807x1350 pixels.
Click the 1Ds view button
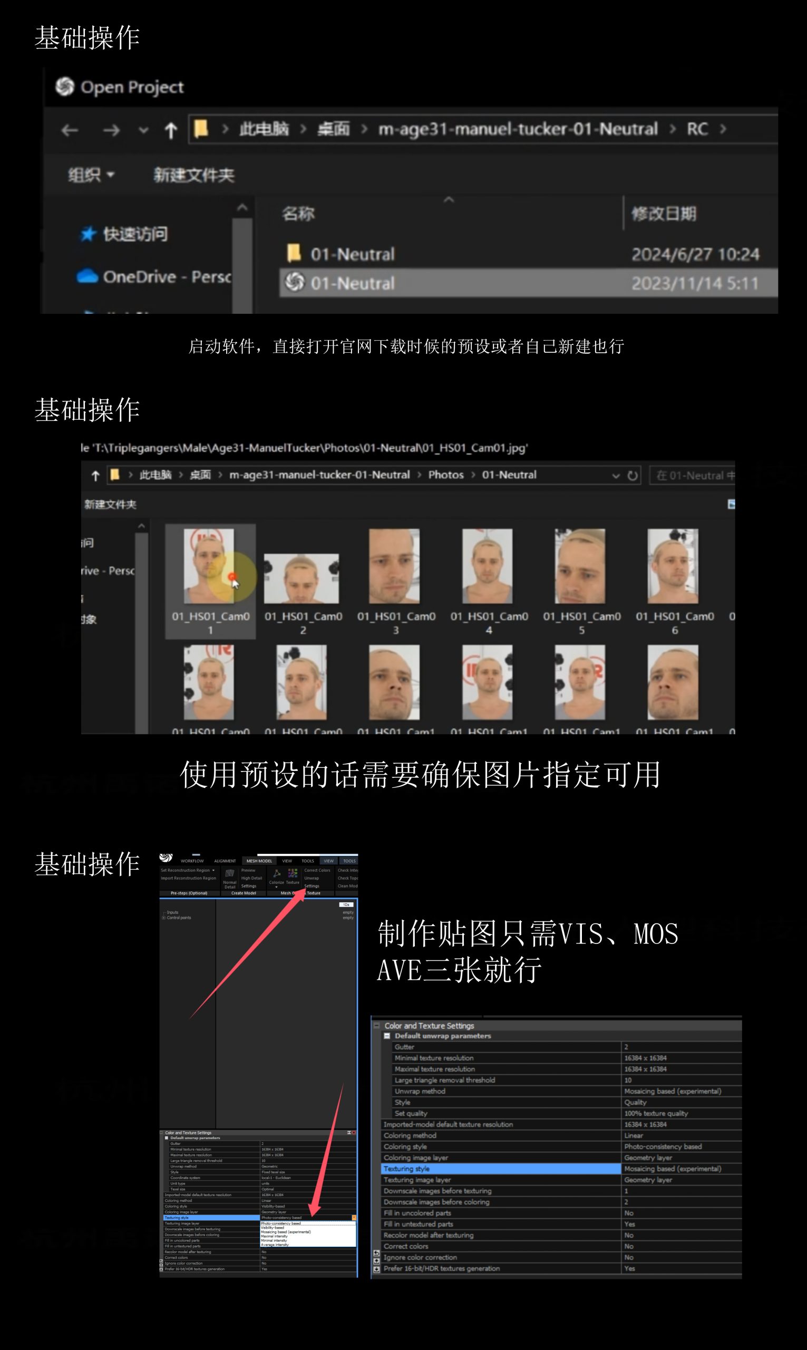tap(346, 904)
